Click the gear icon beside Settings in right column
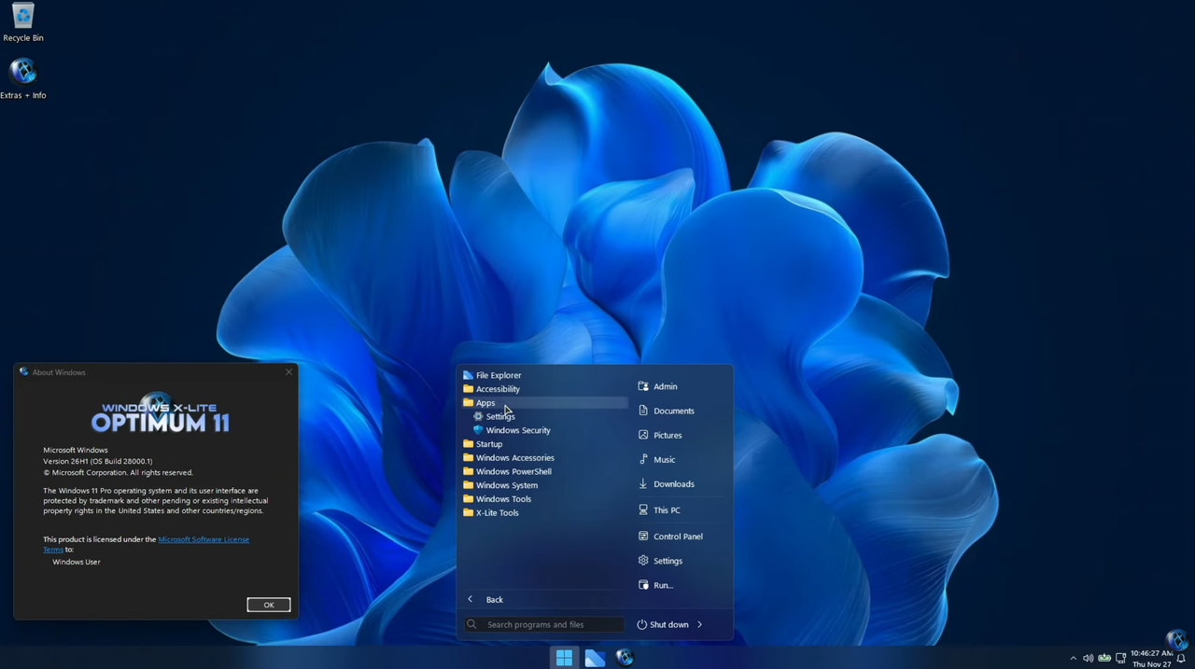 coord(643,561)
